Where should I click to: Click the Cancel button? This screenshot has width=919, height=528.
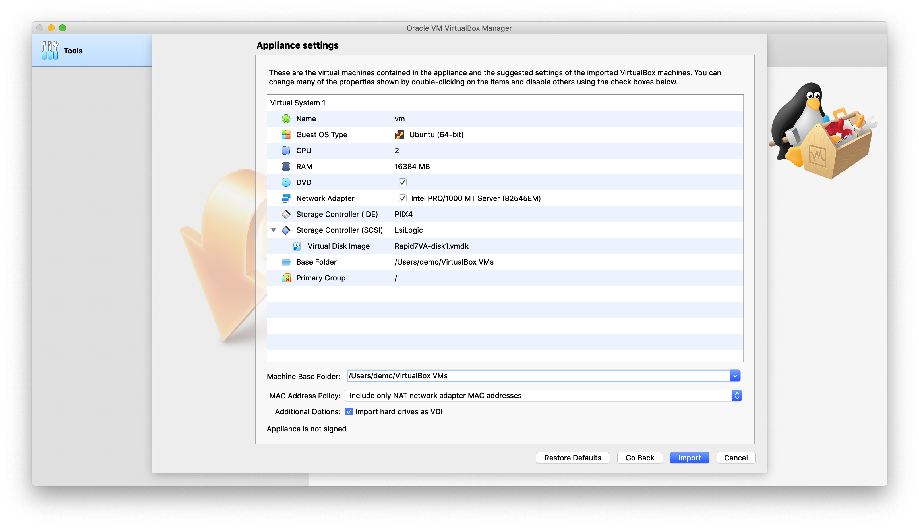(x=736, y=458)
